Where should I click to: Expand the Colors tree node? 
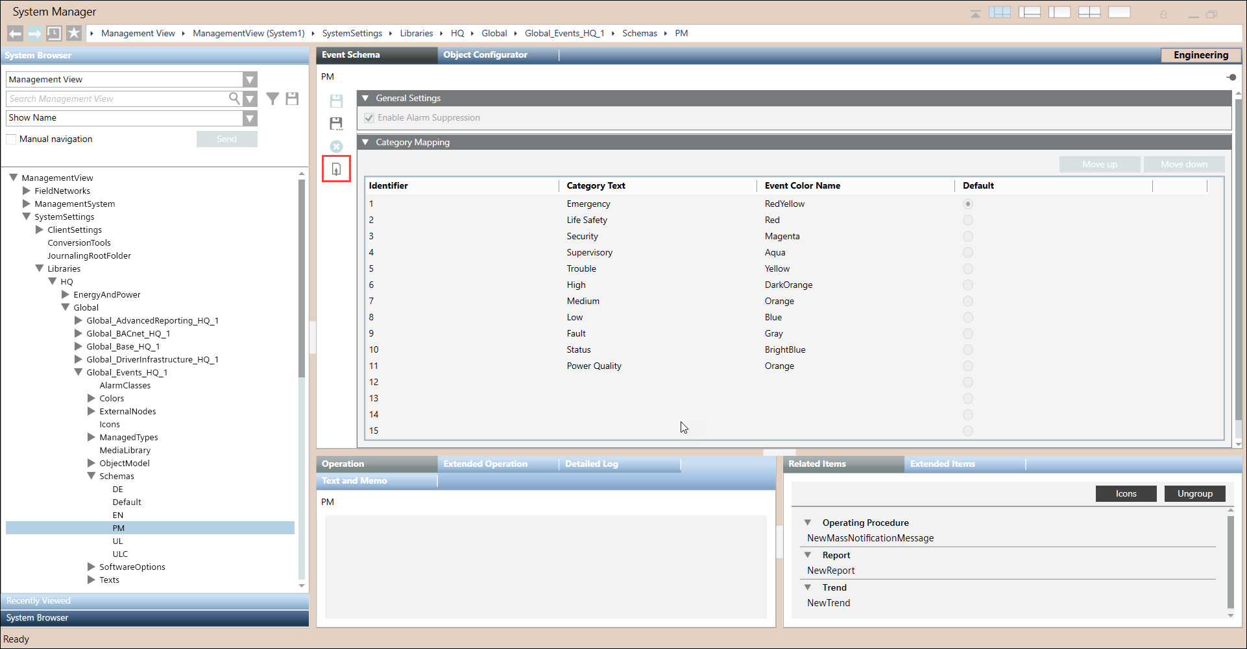[x=91, y=399]
